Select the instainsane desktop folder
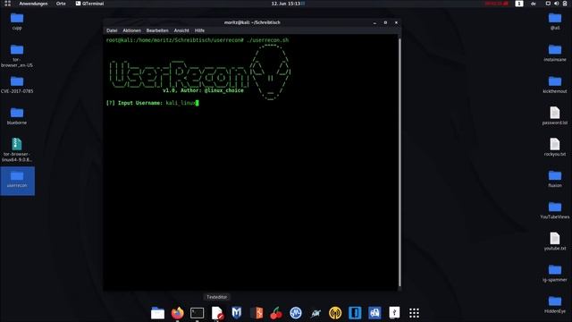The image size is (572, 322). (555, 53)
